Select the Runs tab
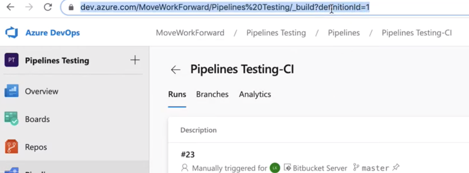469x173 pixels. [177, 94]
